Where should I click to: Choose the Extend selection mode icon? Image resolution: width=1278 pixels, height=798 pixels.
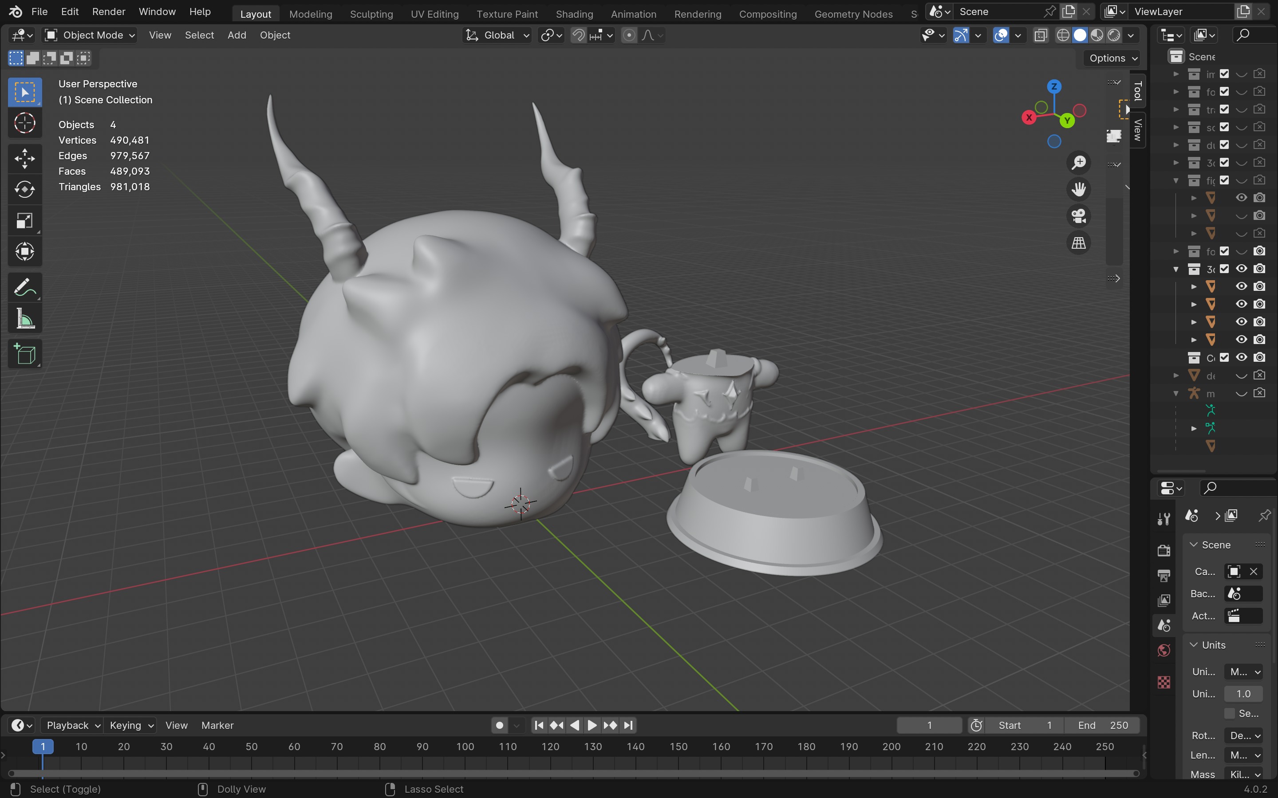click(33, 58)
